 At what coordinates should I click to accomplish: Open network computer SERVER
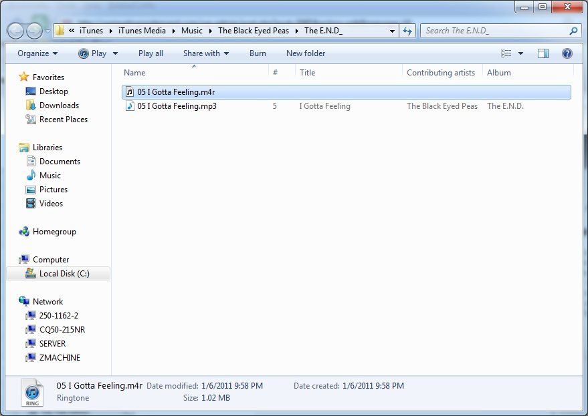pyautogui.click(x=52, y=344)
